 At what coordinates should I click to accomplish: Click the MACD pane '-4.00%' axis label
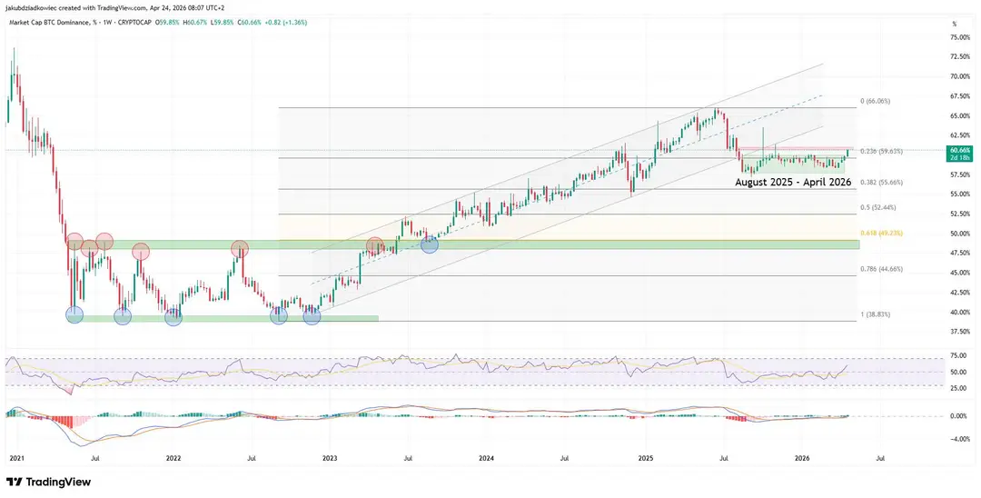coord(959,439)
